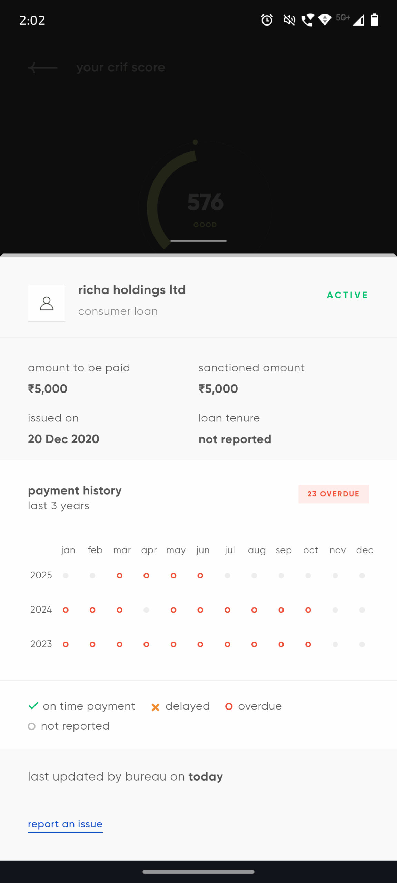This screenshot has width=397, height=883.
Task: Tap the 23 OVERDUE badge
Action: click(333, 494)
